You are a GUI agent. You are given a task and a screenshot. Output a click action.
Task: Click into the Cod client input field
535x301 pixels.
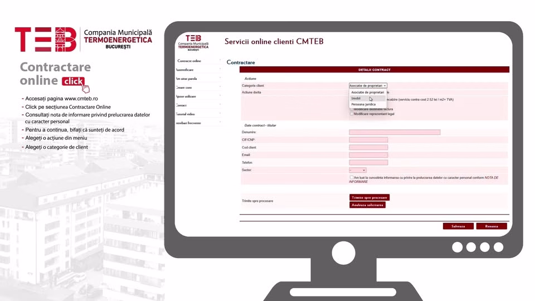368,147
